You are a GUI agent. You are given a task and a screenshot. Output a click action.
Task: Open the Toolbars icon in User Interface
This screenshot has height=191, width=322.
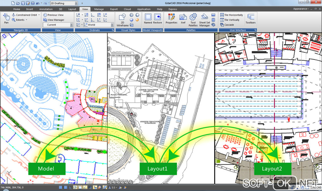click(x=251, y=19)
